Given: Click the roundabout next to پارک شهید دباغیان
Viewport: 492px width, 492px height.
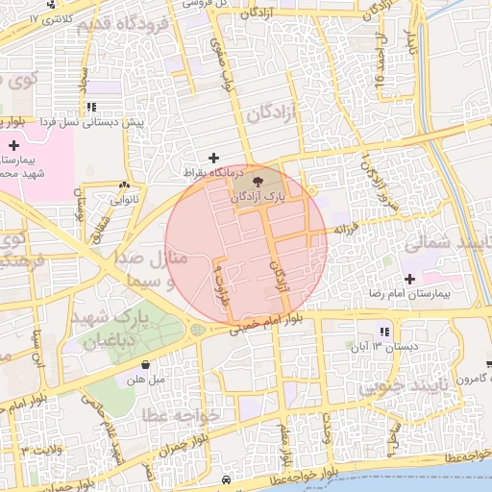Looking at the screenshot, I should tap(197, 330).
